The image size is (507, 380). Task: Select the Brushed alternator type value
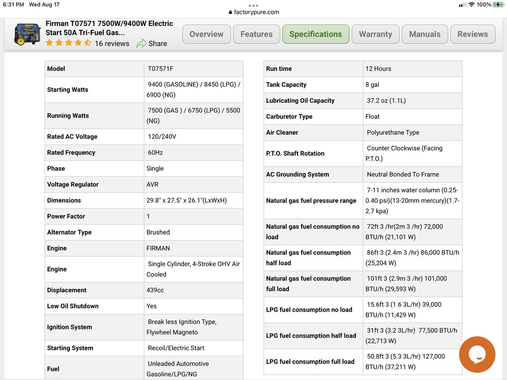click(158, 232)
